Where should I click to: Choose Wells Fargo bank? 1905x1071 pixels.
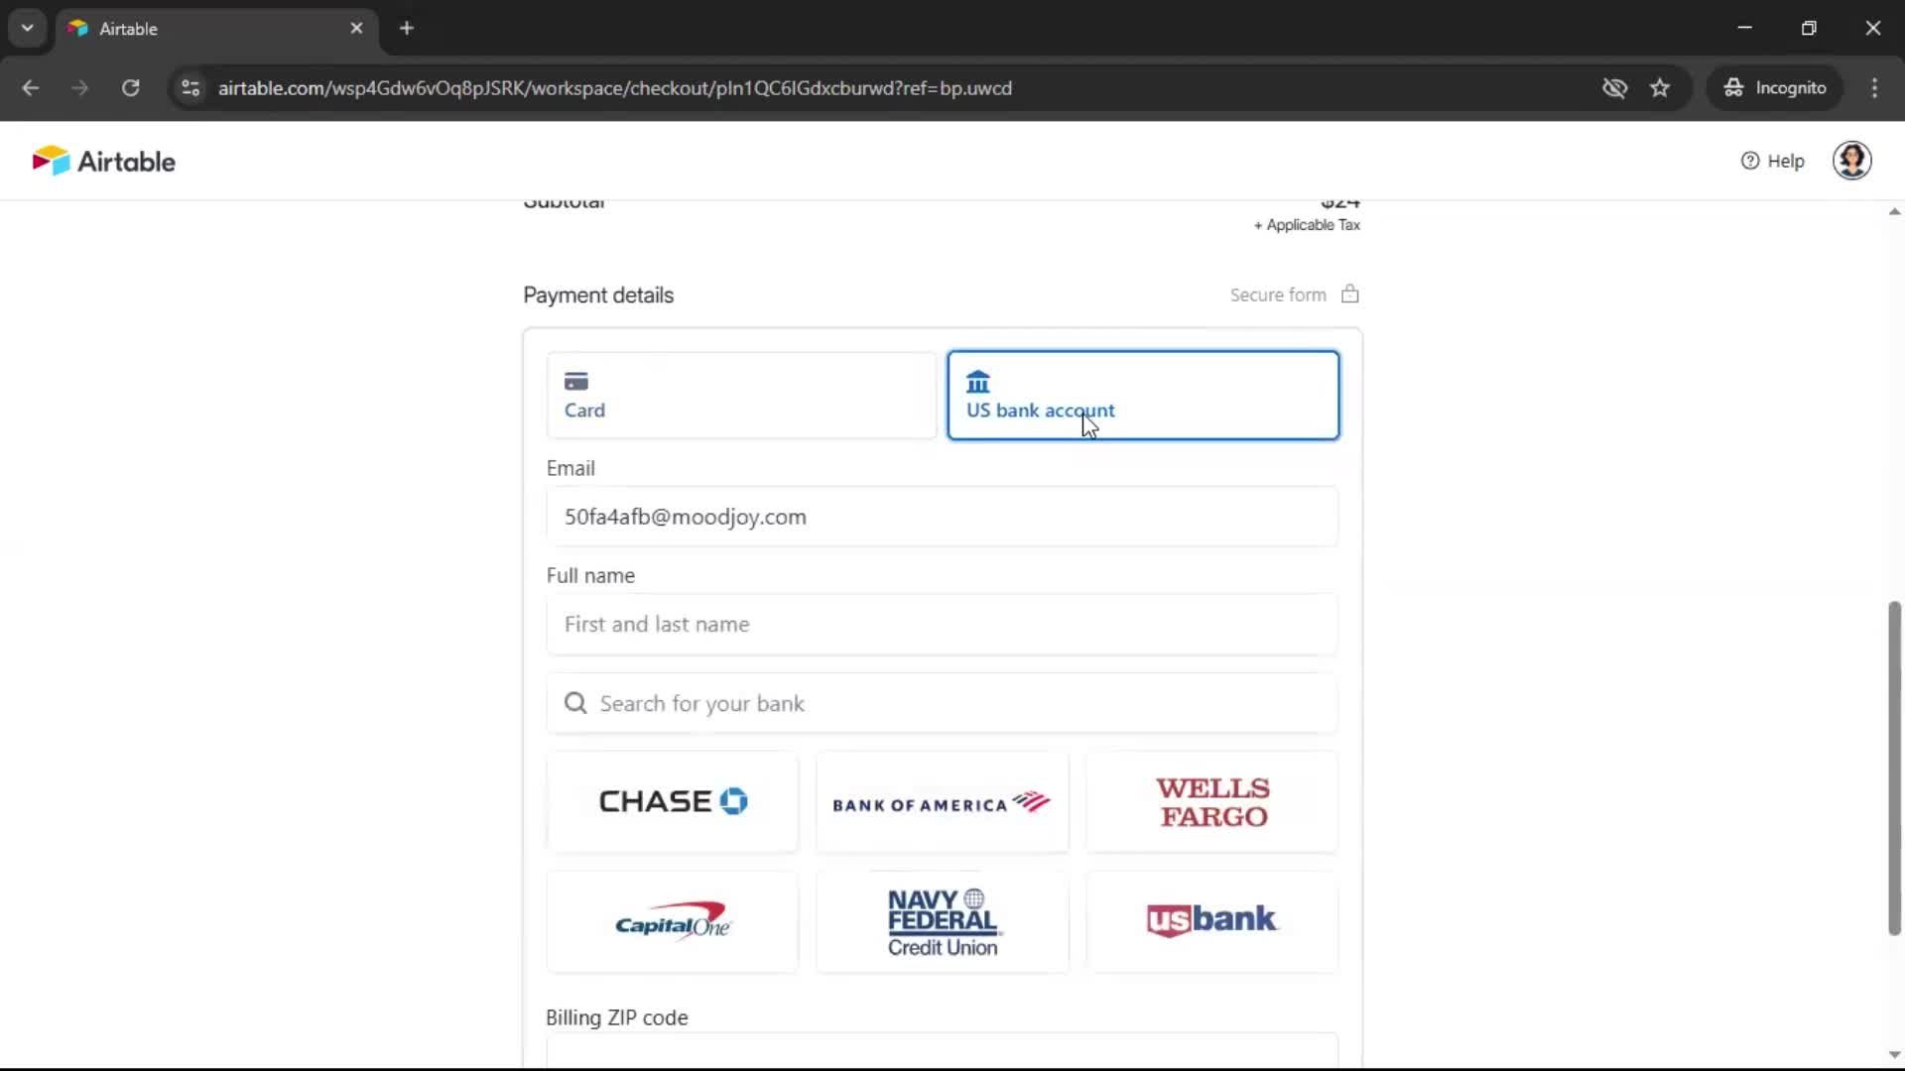(1211, 801)
